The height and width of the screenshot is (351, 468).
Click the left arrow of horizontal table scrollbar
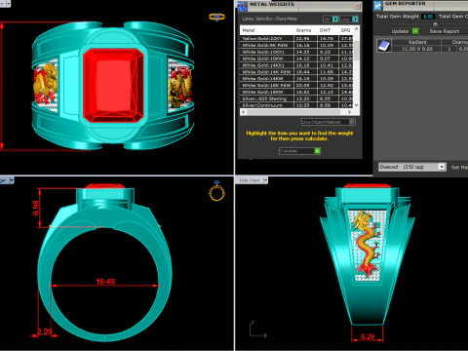pyautogui.click(x=243, y=112)
